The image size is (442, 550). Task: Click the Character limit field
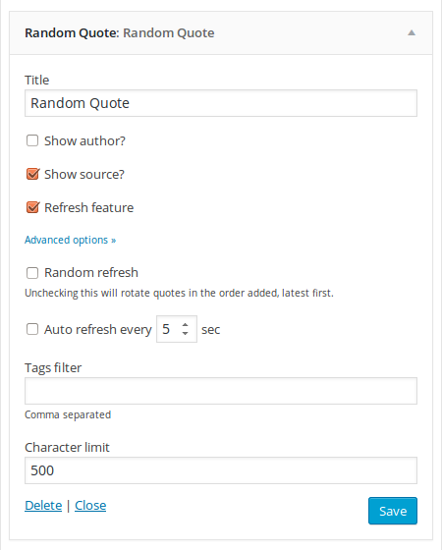click(221, 470)
